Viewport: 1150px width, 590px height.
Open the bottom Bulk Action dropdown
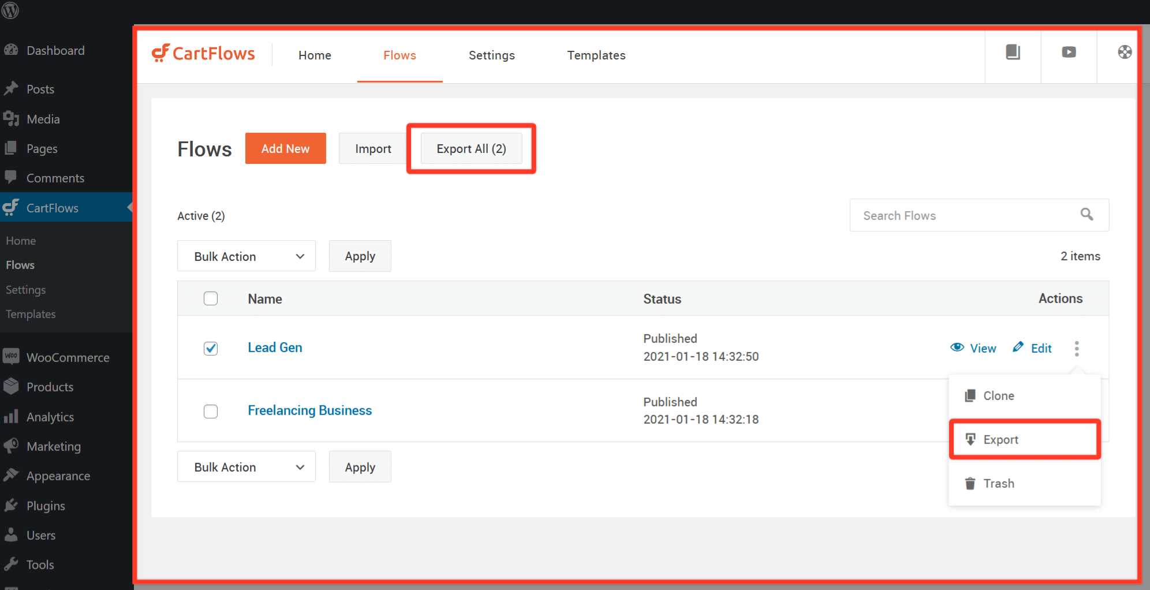tap(246, 466)
